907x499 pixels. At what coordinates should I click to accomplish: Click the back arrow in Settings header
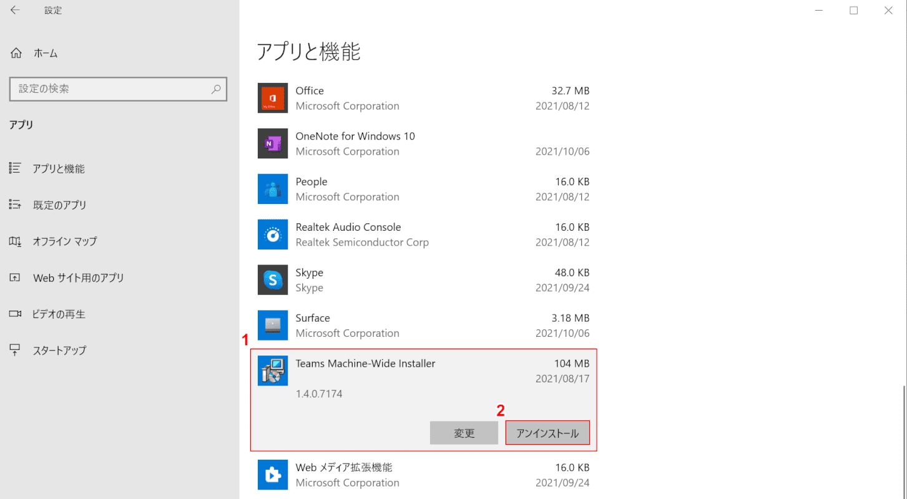tap(15, 11)
